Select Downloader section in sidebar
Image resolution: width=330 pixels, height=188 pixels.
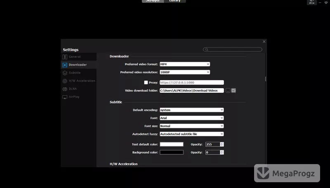pyautogui.click(x=79, y=65)
